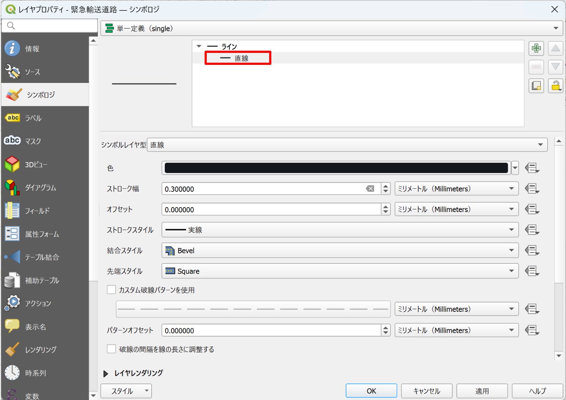This screenshot has width=566, height=400.
Task: Open the スタイル menu button
Action: (126, 391)
